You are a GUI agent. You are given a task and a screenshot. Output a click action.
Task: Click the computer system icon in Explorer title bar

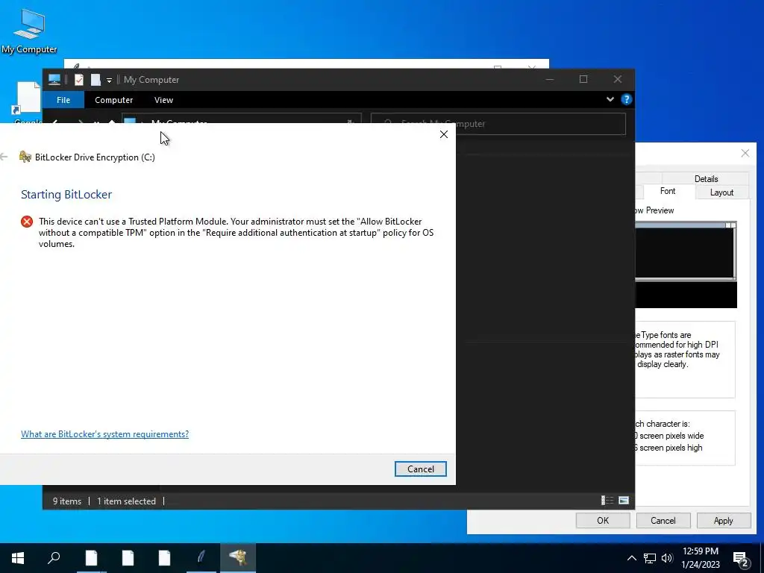click(54, 79)
